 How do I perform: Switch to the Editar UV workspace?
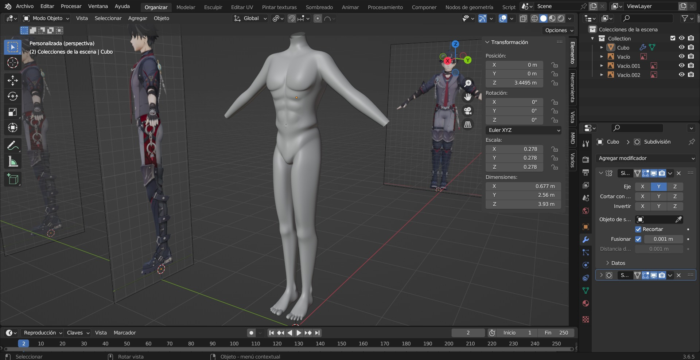pyautogui.click(x=242, y=7)
